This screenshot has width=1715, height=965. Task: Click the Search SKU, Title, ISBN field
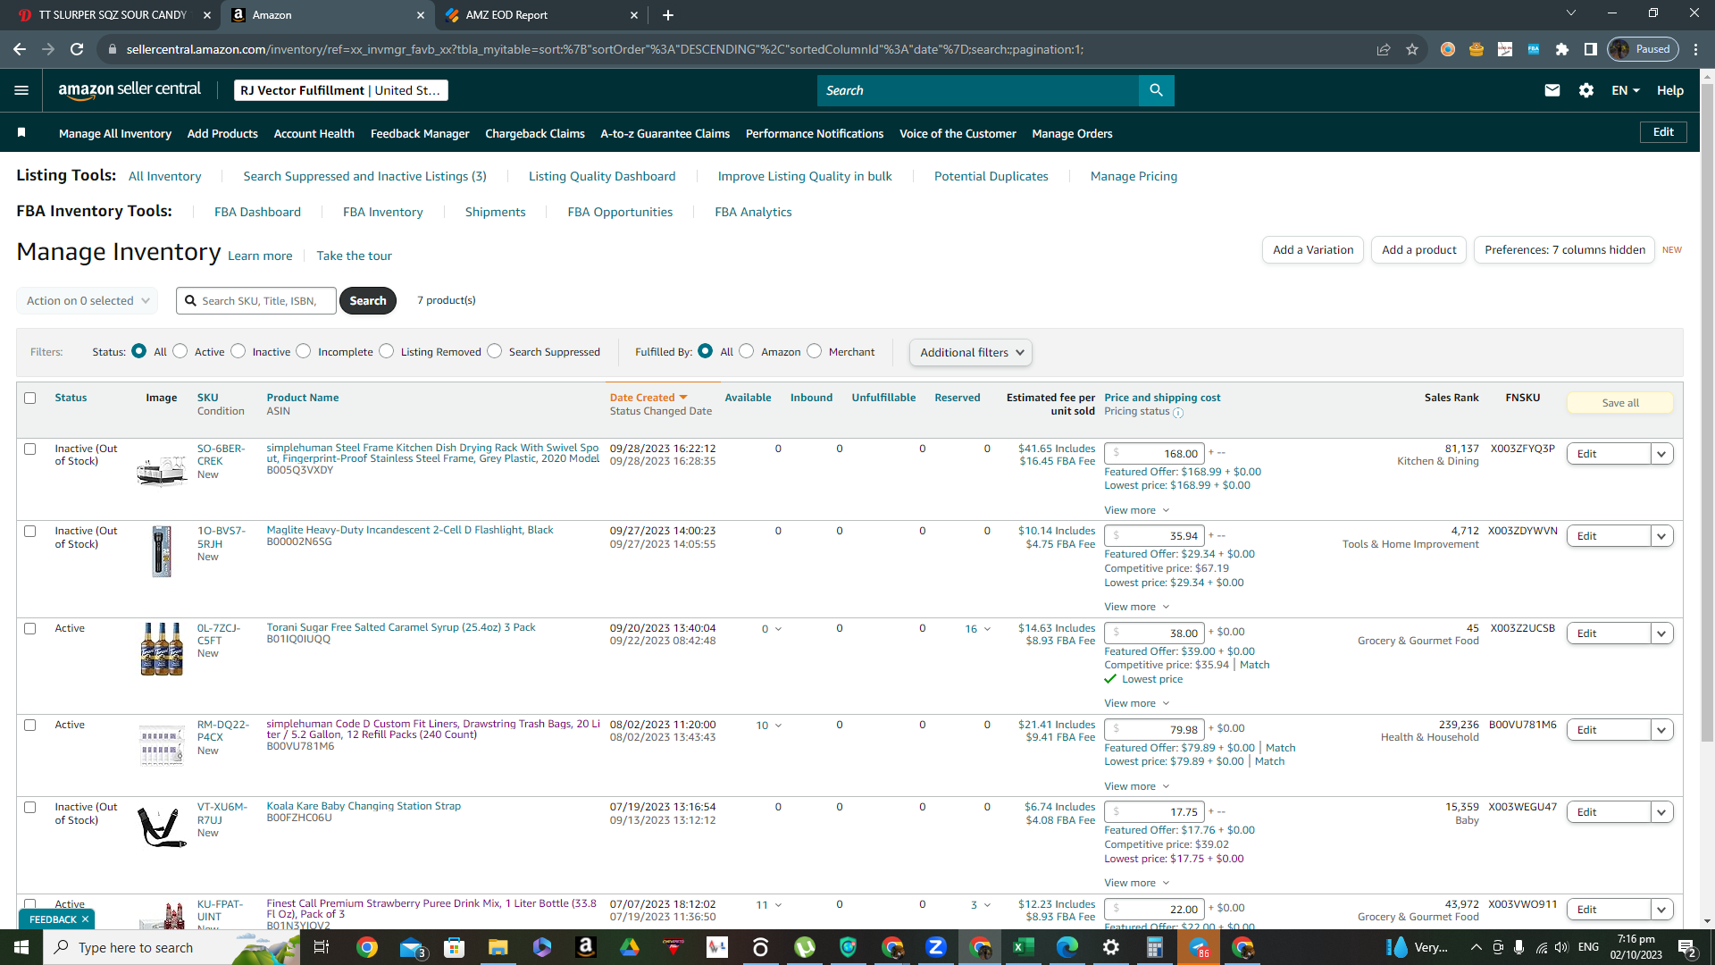[256, 301]
